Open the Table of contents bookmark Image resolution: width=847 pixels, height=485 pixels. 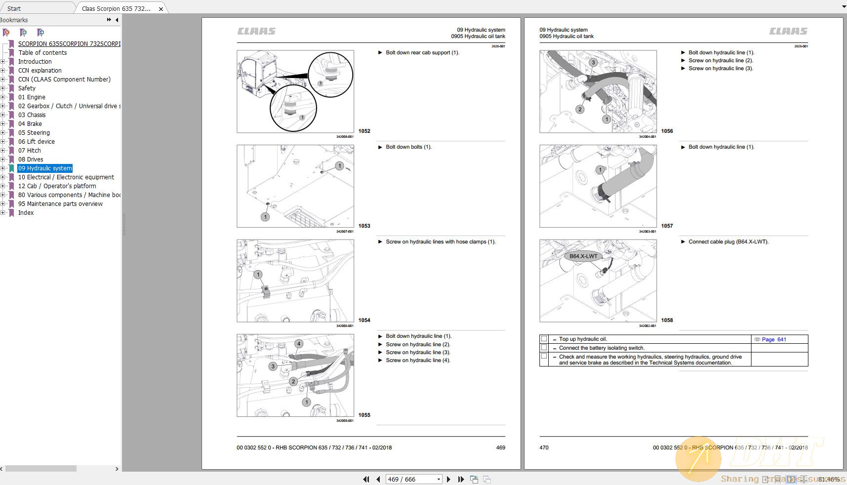42,53
